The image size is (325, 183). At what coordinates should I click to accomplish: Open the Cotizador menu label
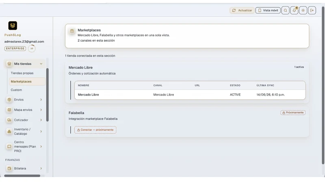(x=21, y=120)
